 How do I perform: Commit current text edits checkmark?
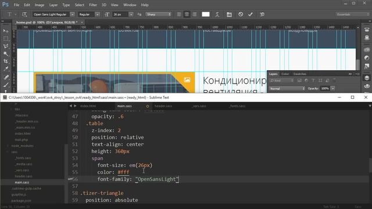tap(251, 15)
